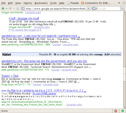Click the scrollbar up arrow

(125, 13)
